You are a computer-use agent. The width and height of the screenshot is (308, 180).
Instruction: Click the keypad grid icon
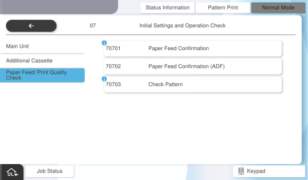click(x=241, y=171)
